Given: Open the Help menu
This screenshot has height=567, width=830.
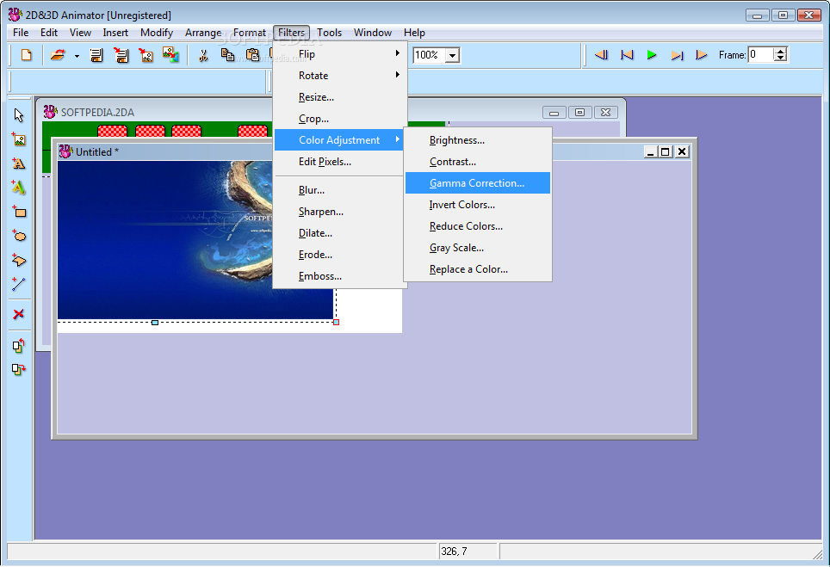Looking at the screenshot, I should (414, 33).
